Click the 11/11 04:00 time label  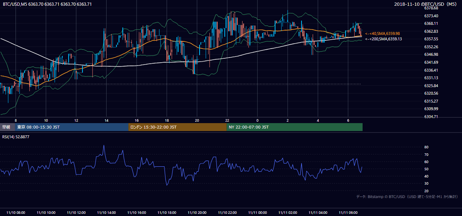point(318,213)
